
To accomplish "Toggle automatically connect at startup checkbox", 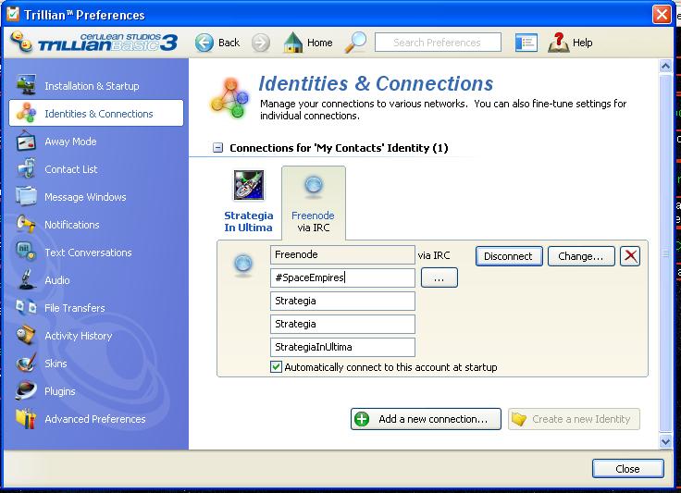I will [277, 367].
